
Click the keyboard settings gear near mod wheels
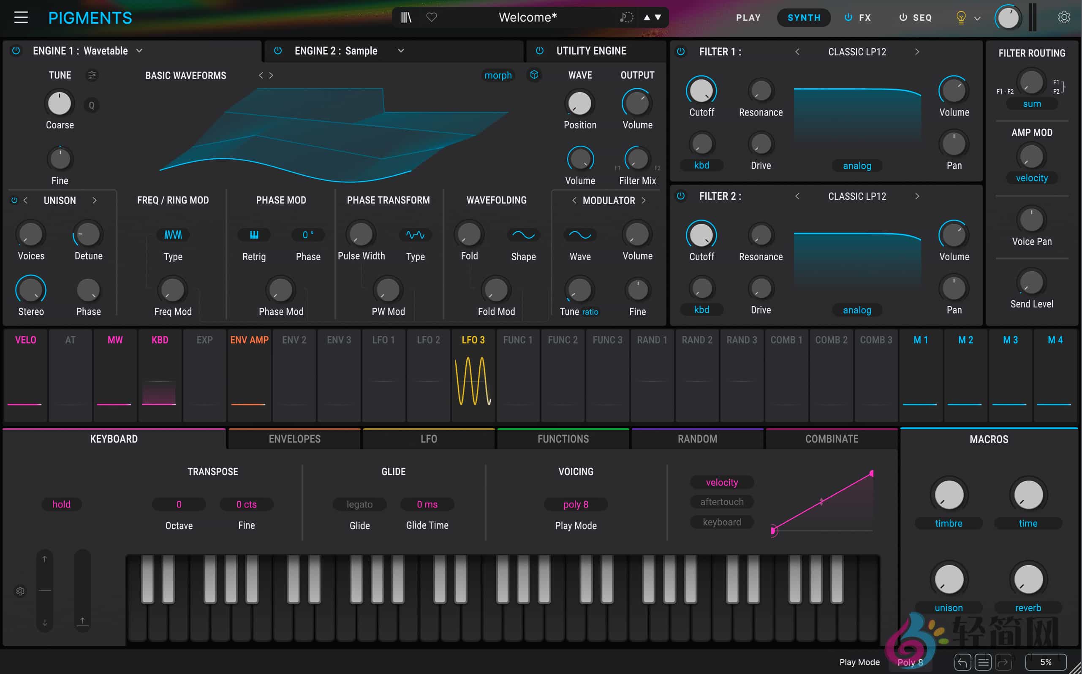point(21,591)
